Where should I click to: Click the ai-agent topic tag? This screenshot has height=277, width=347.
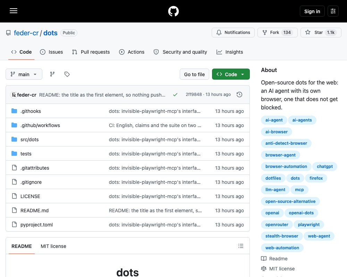[x=274, y=120]
